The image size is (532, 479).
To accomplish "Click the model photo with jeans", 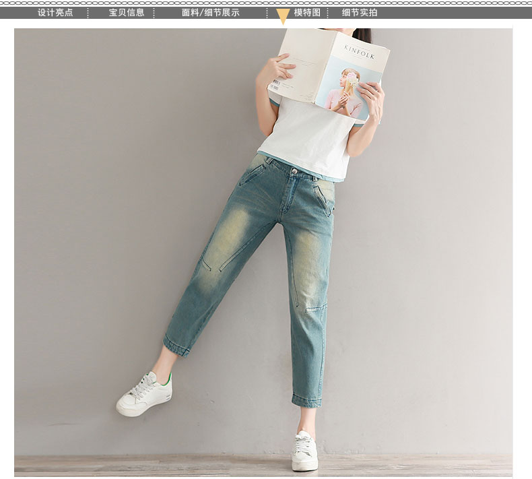I will pyautogui.click(x=263, y=252).
